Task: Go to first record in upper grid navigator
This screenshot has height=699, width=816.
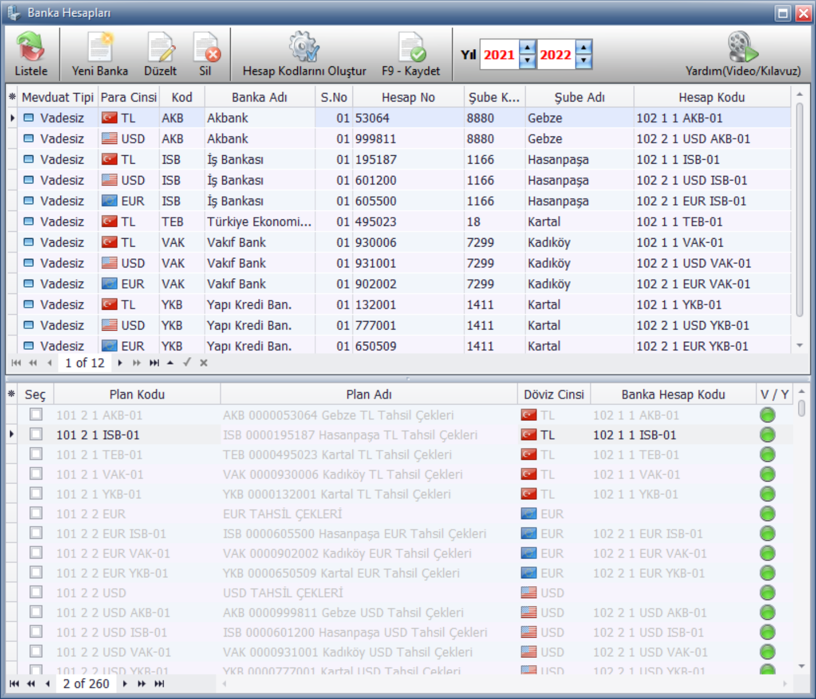Action: click(16, 363)
